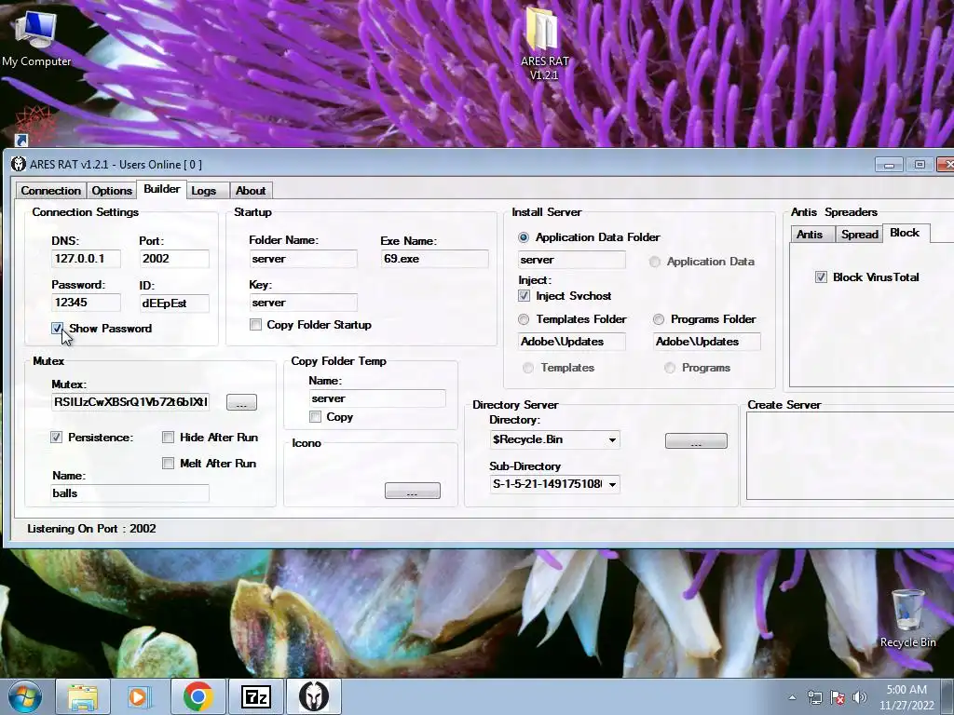Click the network tray icon
Image resolution: width=954 pixels, height=715 pixels.
814,697
